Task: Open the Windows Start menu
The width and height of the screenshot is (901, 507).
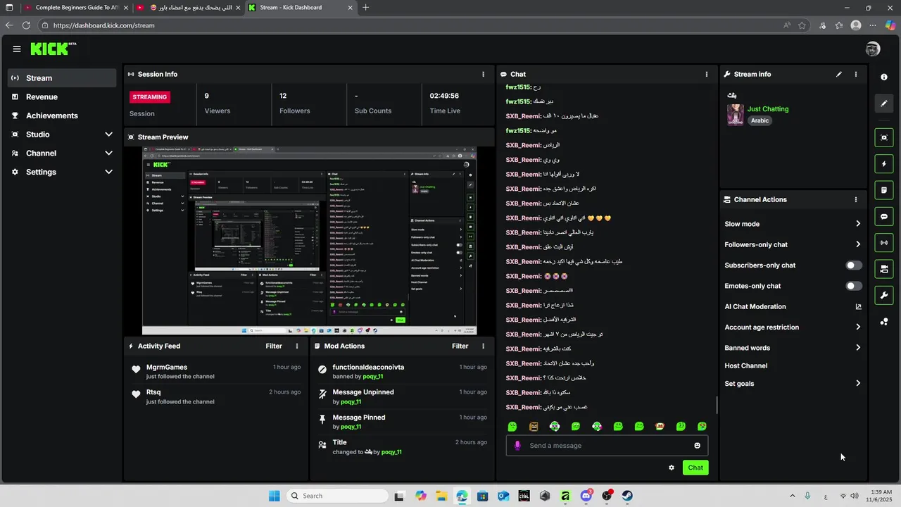Action: (x=274, y=496)
